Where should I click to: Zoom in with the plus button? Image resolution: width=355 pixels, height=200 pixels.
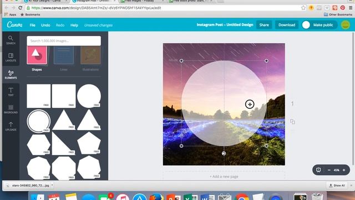344,170
